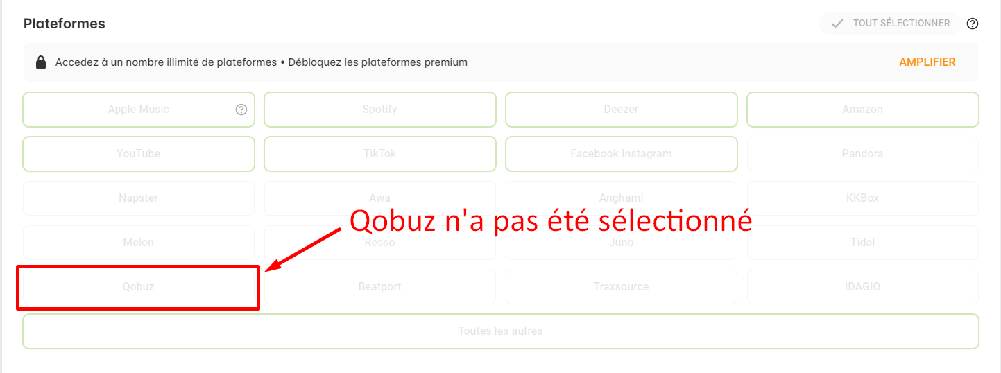This screenshot has height=373, width=1001.
Task: Click the padlock icon in premium banner
Action: [41, 62]
